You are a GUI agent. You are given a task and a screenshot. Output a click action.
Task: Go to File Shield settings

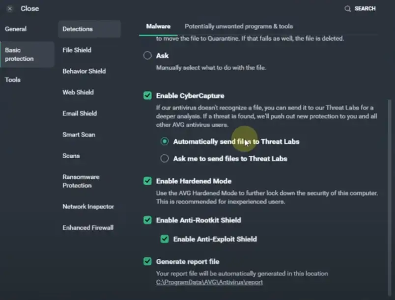tap(77, 50)
